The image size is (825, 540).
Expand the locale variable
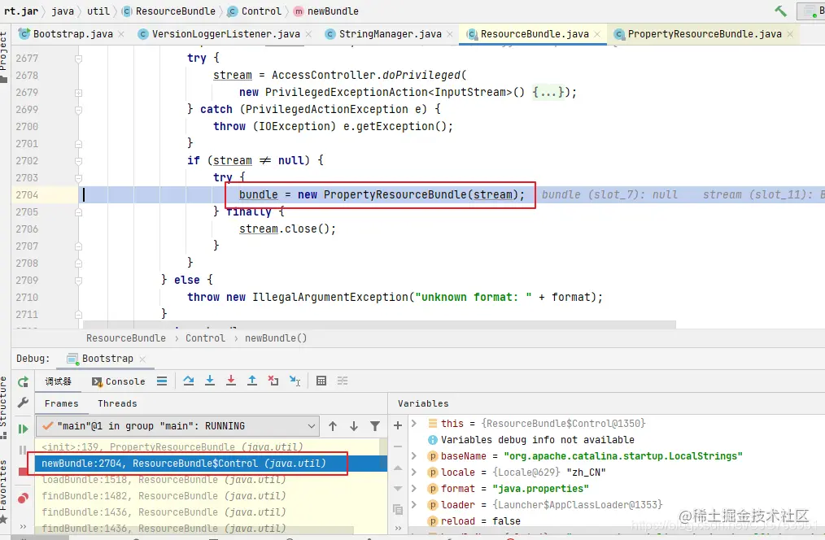point(414,472)
